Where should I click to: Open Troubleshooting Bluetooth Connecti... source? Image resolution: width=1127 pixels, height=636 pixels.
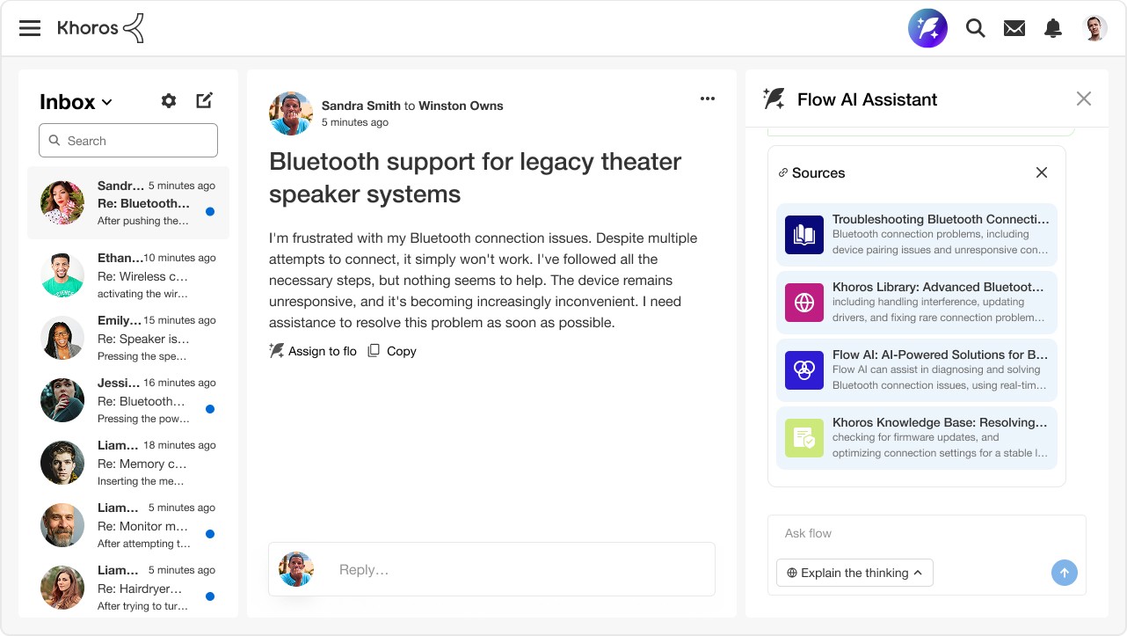pyautogui.click(x=917, y=235)
